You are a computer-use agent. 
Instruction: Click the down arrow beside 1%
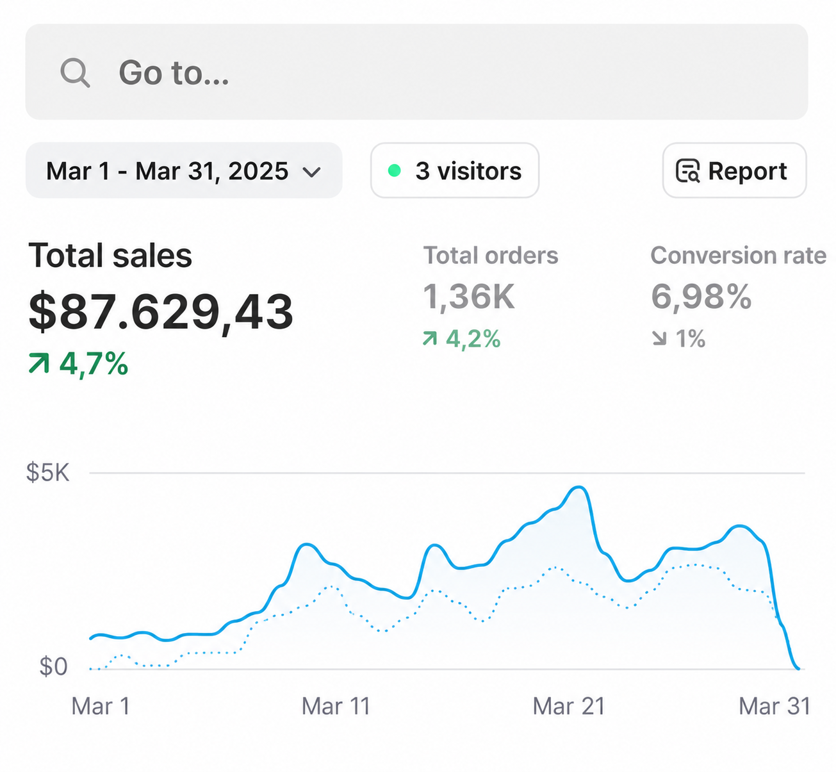[x=659, y=338]
